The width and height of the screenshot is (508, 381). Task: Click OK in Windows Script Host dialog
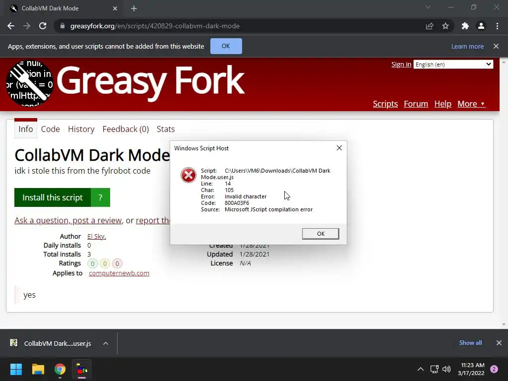pos(320,234)
